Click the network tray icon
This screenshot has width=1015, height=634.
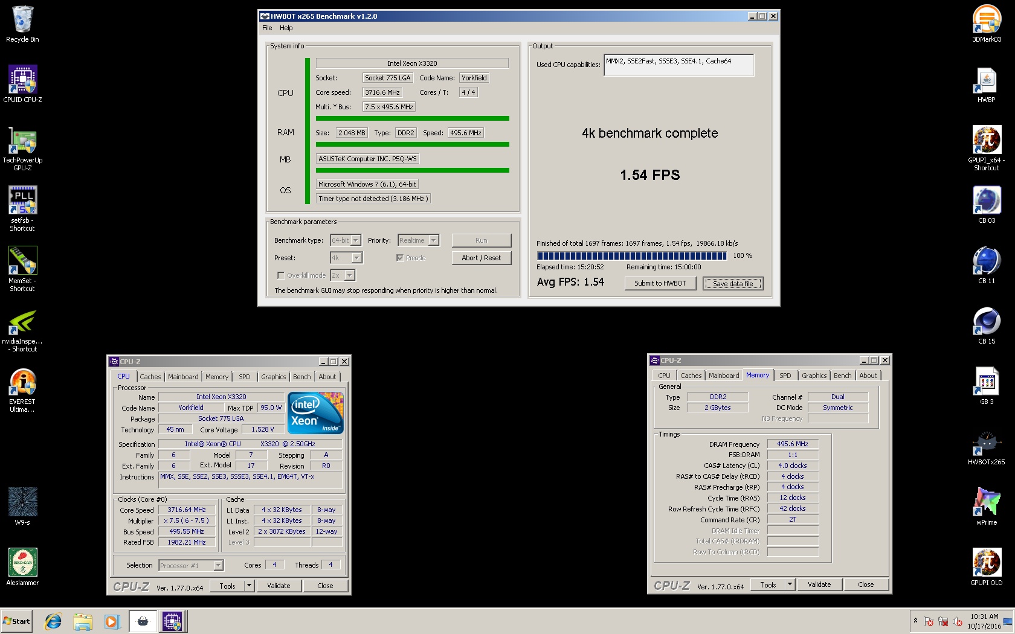point(943,621)
